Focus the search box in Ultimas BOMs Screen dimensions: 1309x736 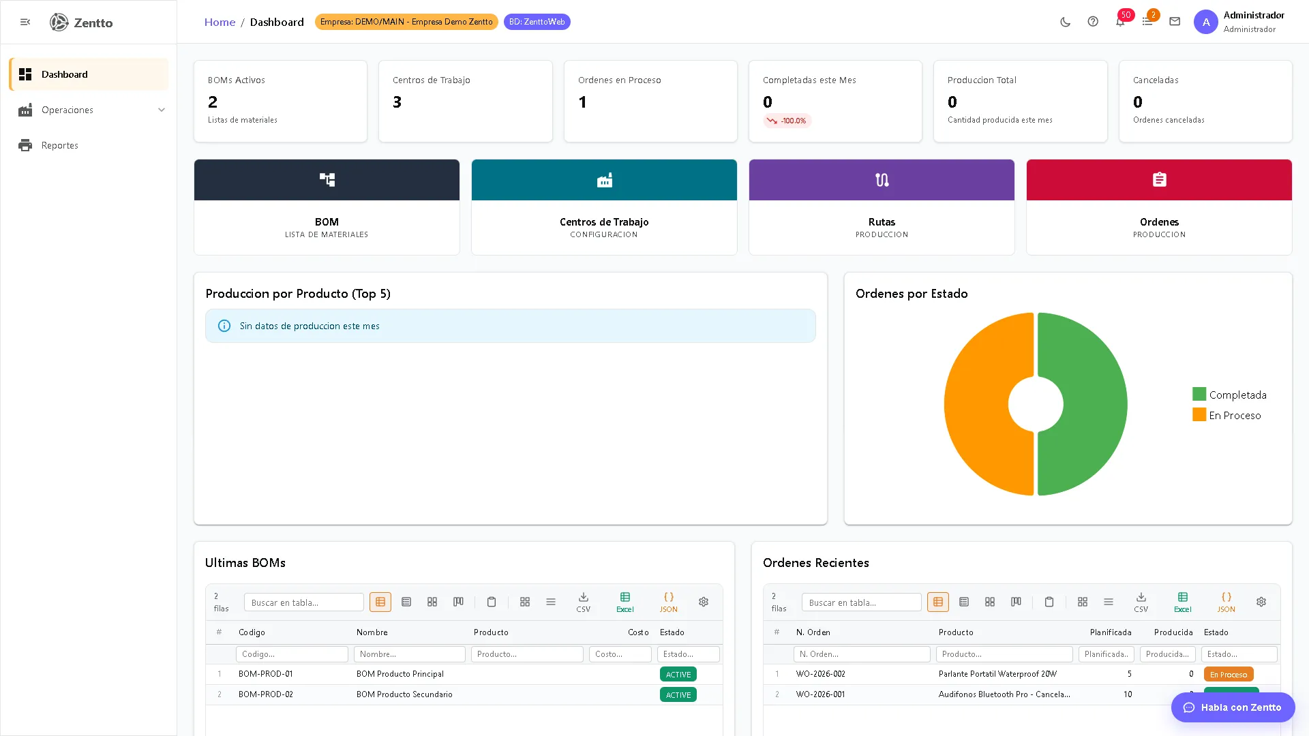[304, 602]
